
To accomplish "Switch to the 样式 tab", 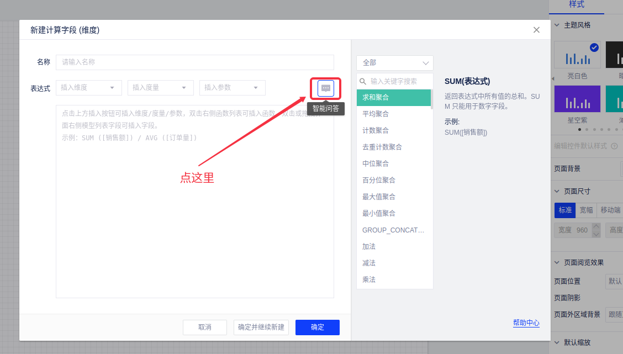I will pyautogui.click(x=577, y=5).
